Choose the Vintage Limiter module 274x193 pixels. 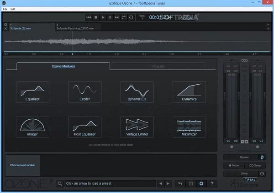pos(137,128)
